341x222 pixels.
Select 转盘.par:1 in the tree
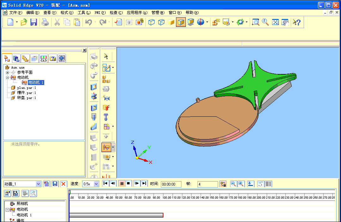(27, 98)
